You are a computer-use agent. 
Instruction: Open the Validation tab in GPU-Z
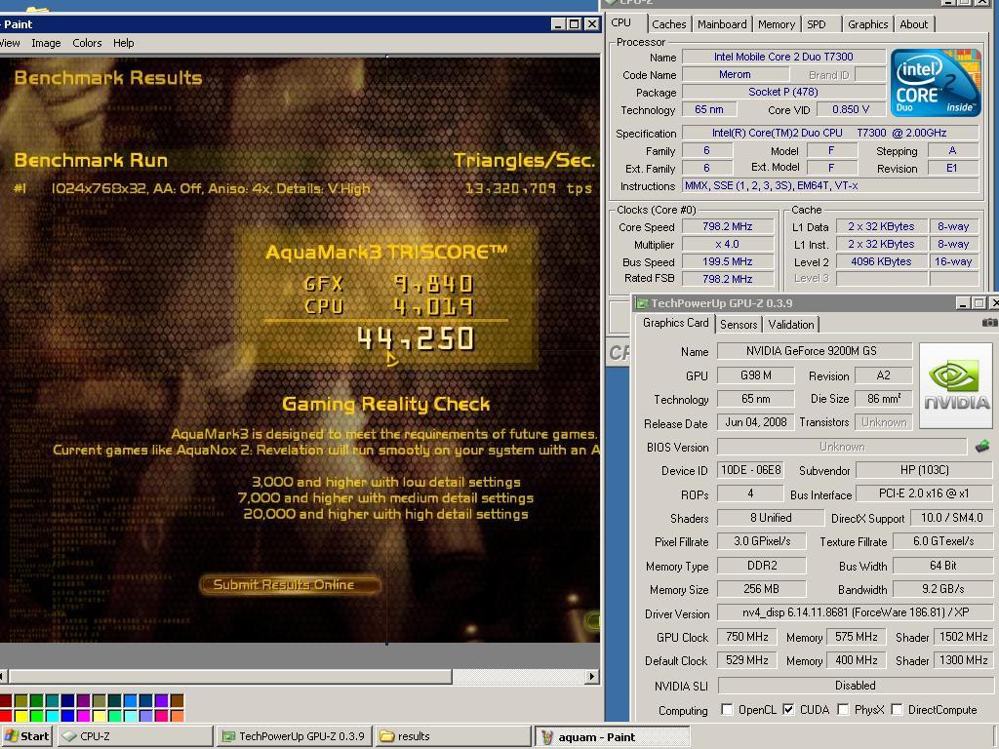[x=790, y=324]
